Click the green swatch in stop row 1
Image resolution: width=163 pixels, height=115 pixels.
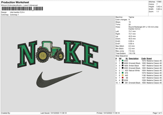(123, 61)
